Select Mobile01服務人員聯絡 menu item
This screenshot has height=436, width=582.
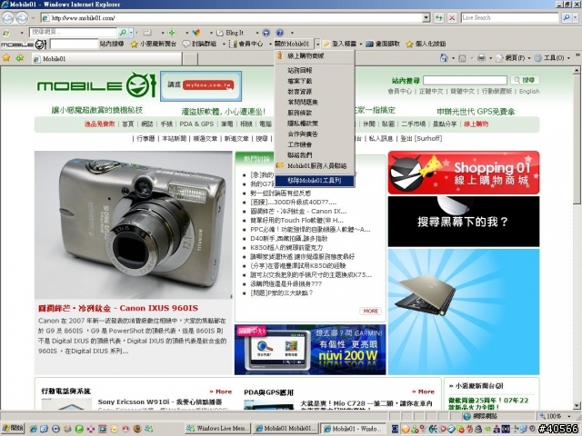tap(315, 165)
